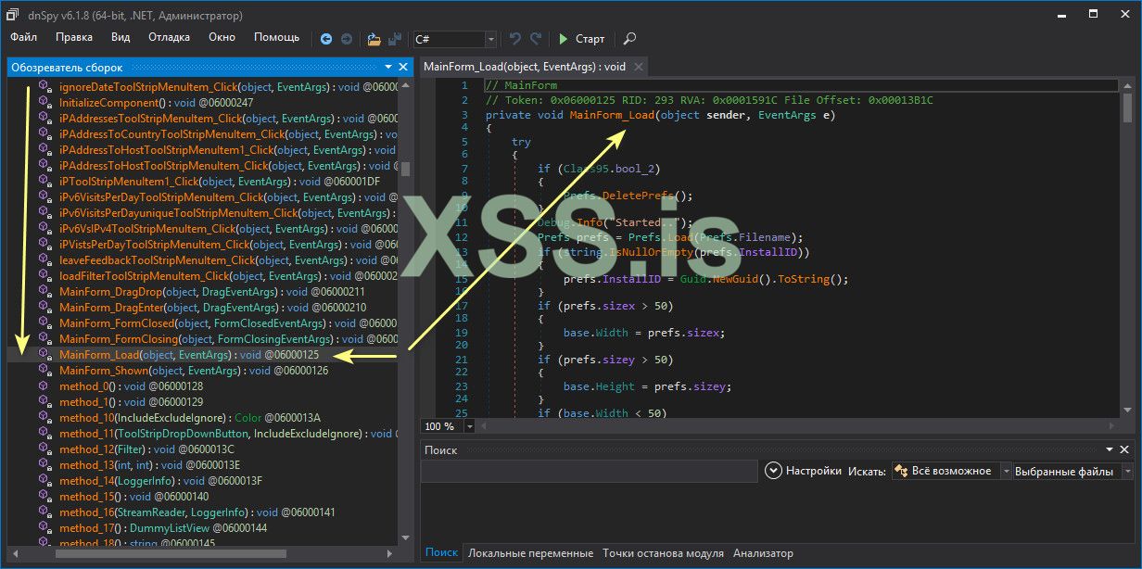Open search with the magnifier icon
1142x569 pixels.
coord(629,39)
